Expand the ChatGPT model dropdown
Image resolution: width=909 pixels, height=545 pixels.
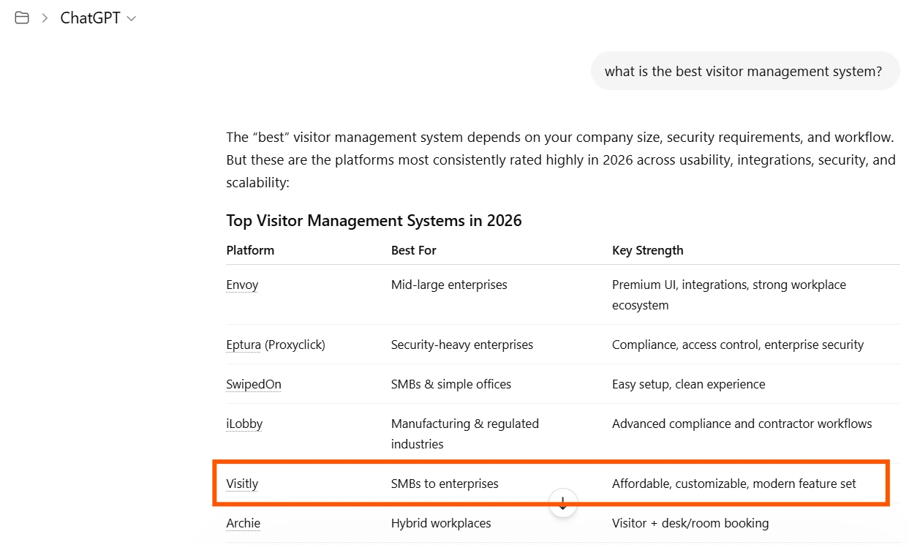[98, 18]
